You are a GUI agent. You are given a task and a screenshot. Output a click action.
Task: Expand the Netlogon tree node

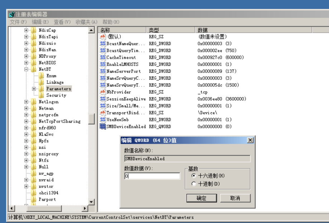(26, 102)
